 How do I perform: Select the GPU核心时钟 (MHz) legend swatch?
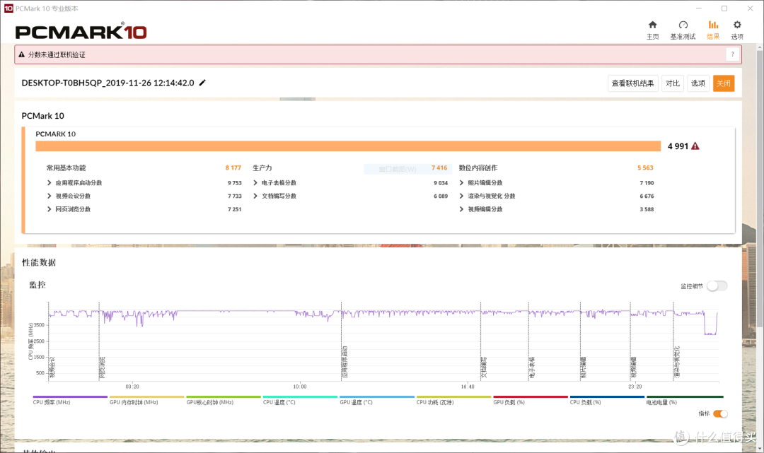tap(224, 397)
